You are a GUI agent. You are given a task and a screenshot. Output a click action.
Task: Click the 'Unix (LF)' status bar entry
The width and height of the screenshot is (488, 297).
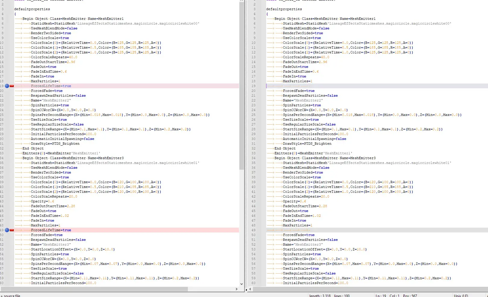click(461, 296)
